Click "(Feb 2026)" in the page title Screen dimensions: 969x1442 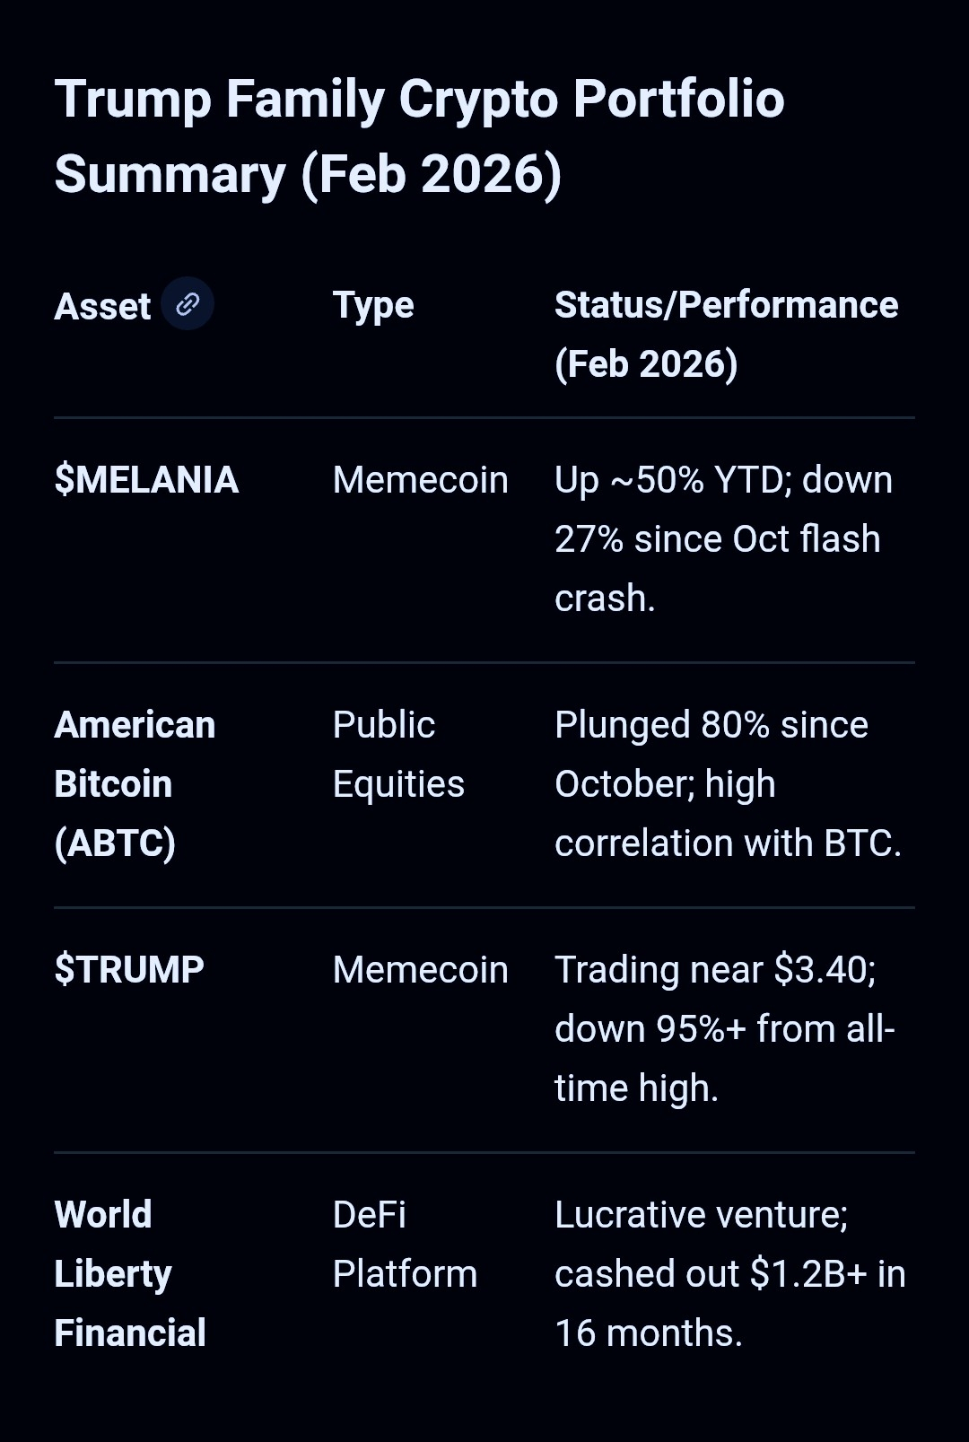click(x=431, y=174)
